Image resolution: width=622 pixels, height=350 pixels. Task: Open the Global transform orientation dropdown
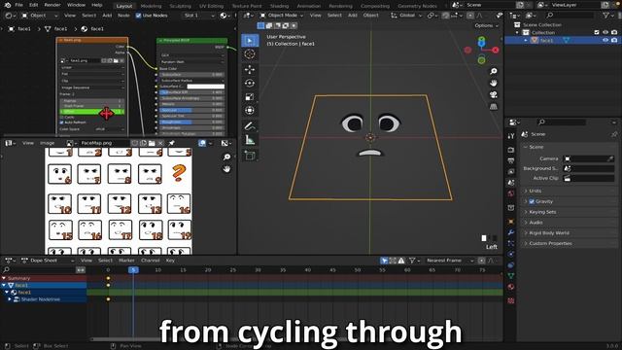coord(406,16)
